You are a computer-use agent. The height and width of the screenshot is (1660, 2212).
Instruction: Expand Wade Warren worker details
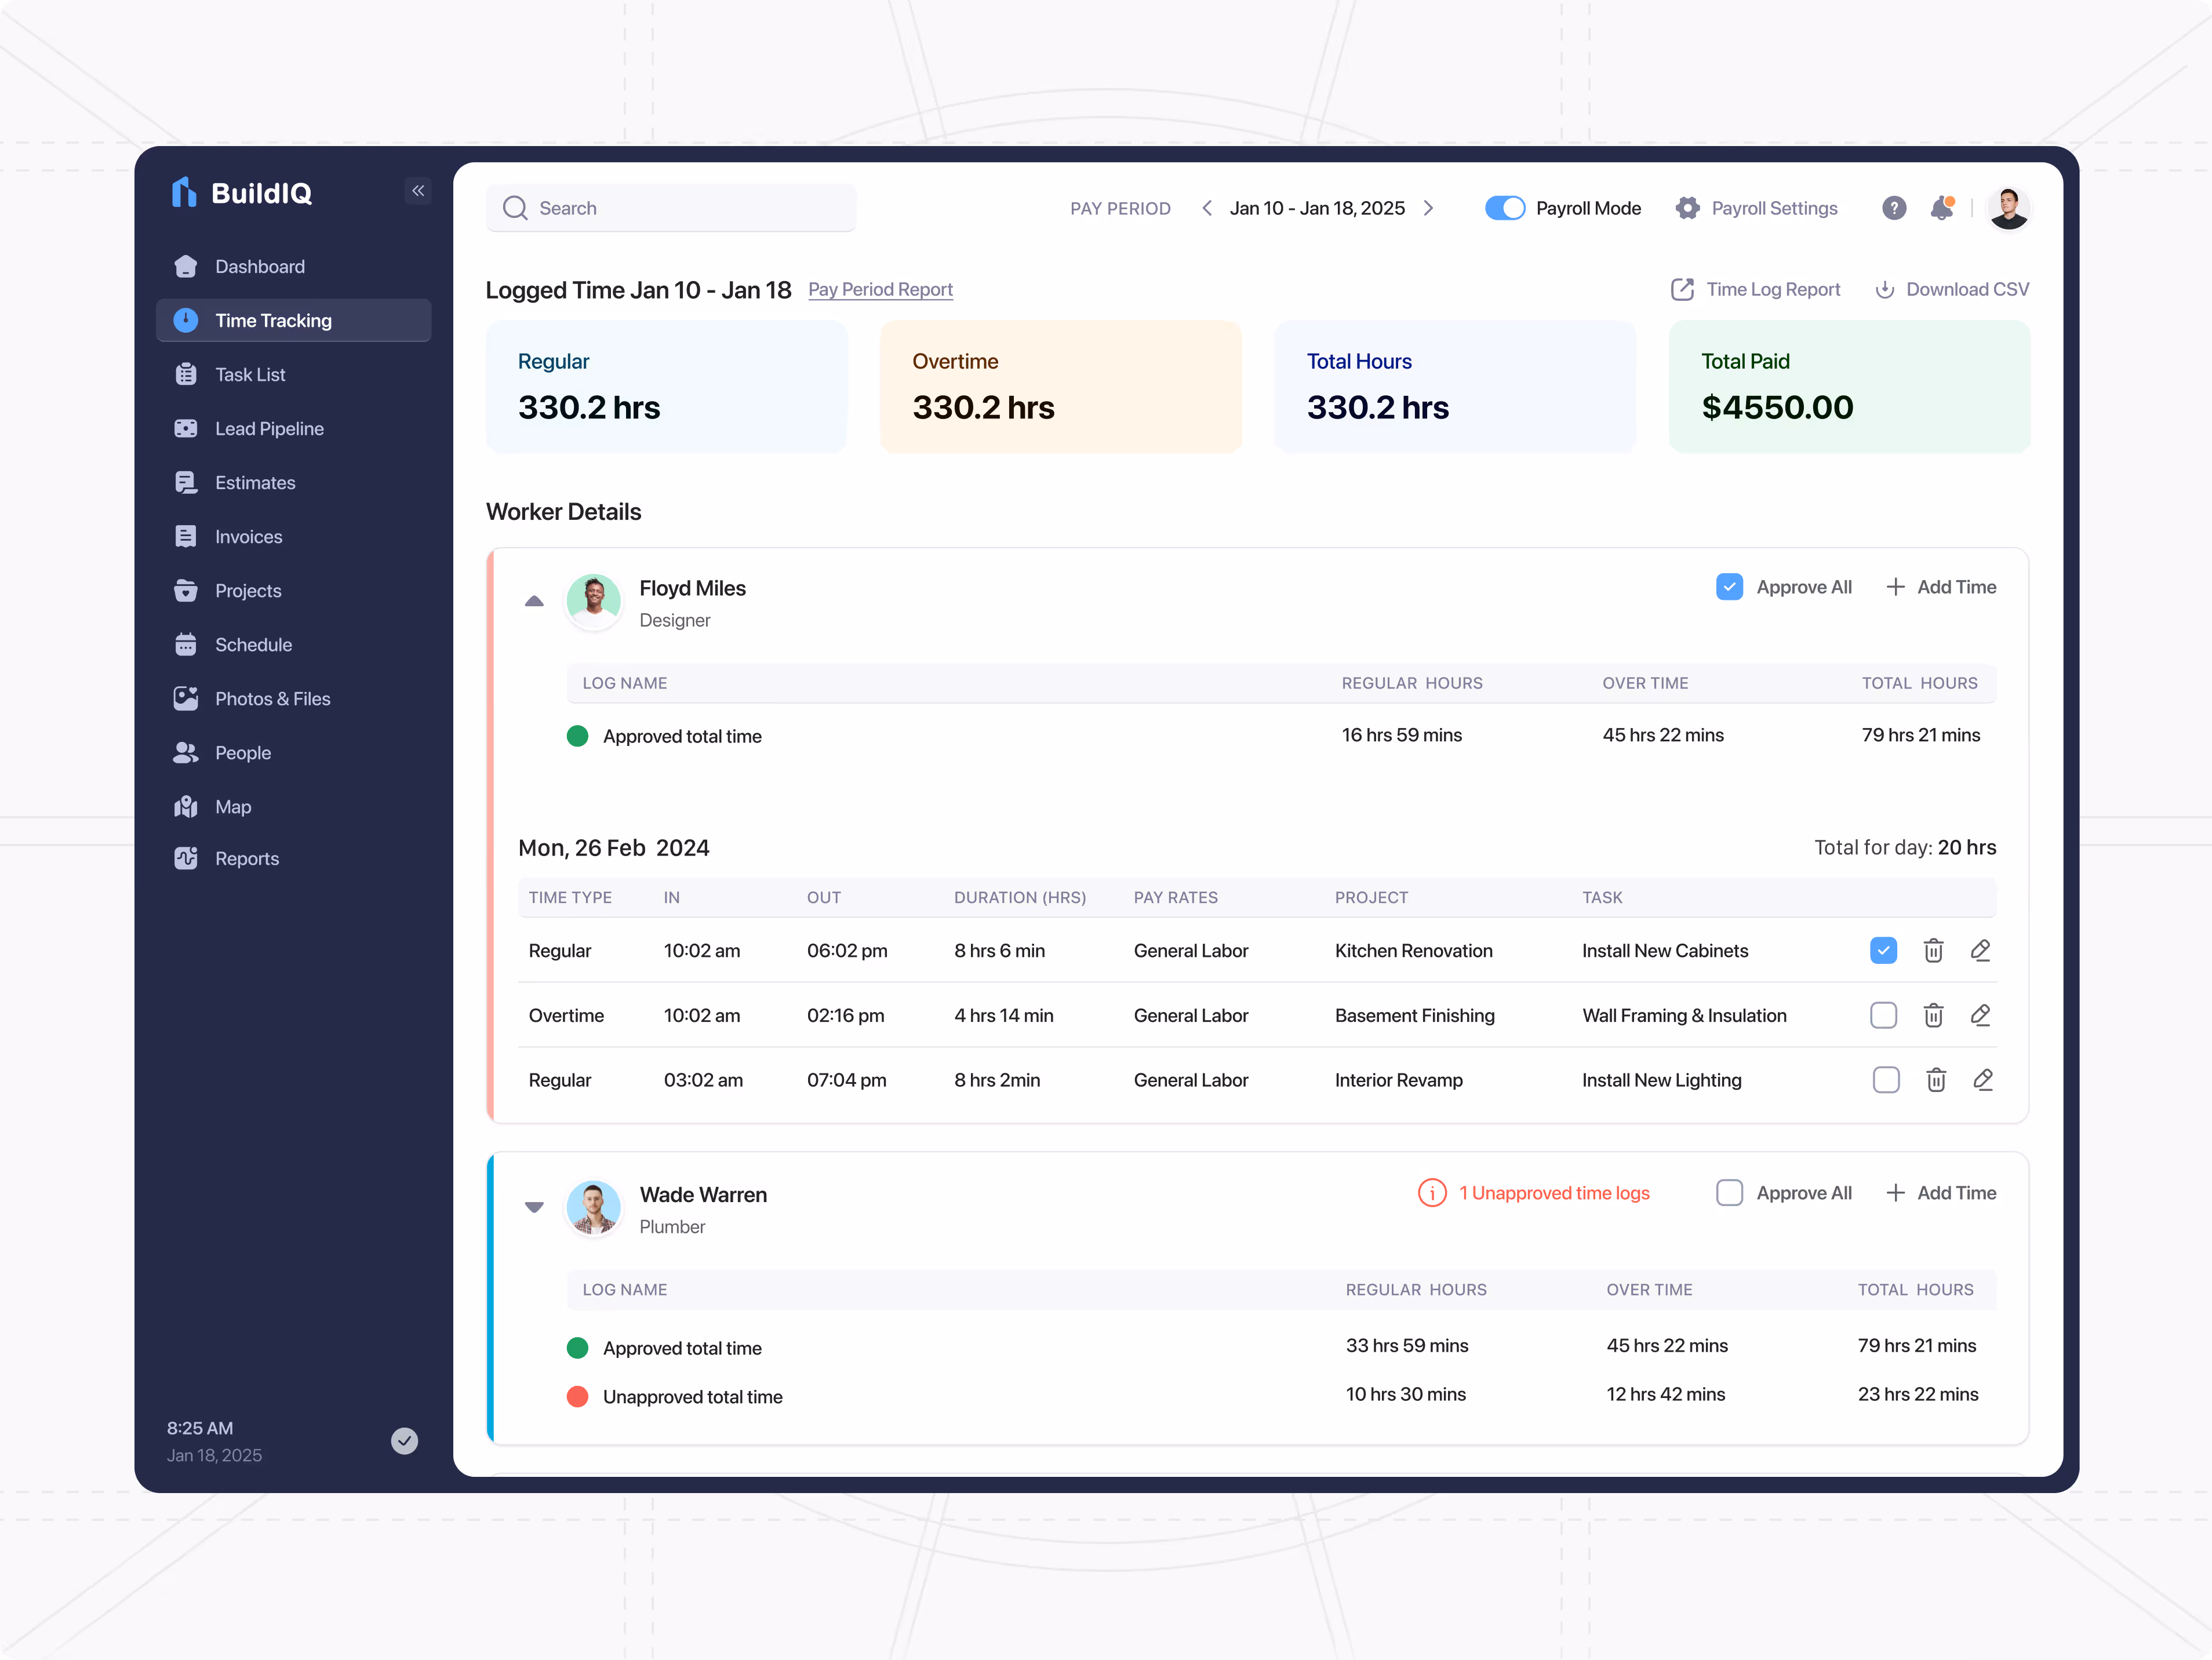[534, 1207]
